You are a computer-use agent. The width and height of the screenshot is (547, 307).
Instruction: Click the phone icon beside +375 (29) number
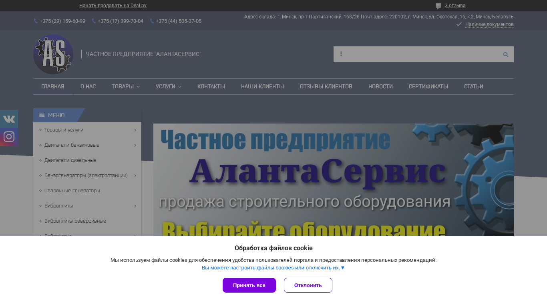click(x=36, y=21)
